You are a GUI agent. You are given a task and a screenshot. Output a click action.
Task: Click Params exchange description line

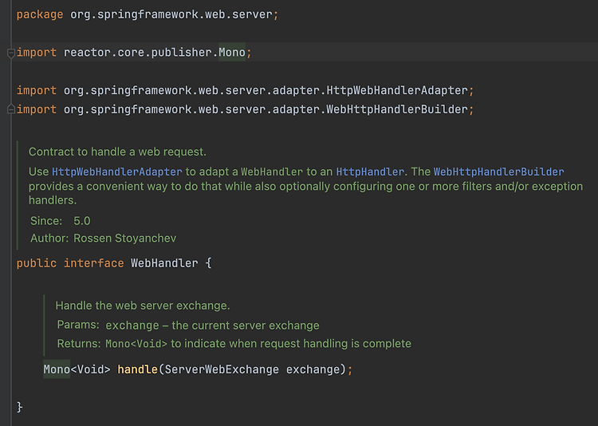click(188, 325)
